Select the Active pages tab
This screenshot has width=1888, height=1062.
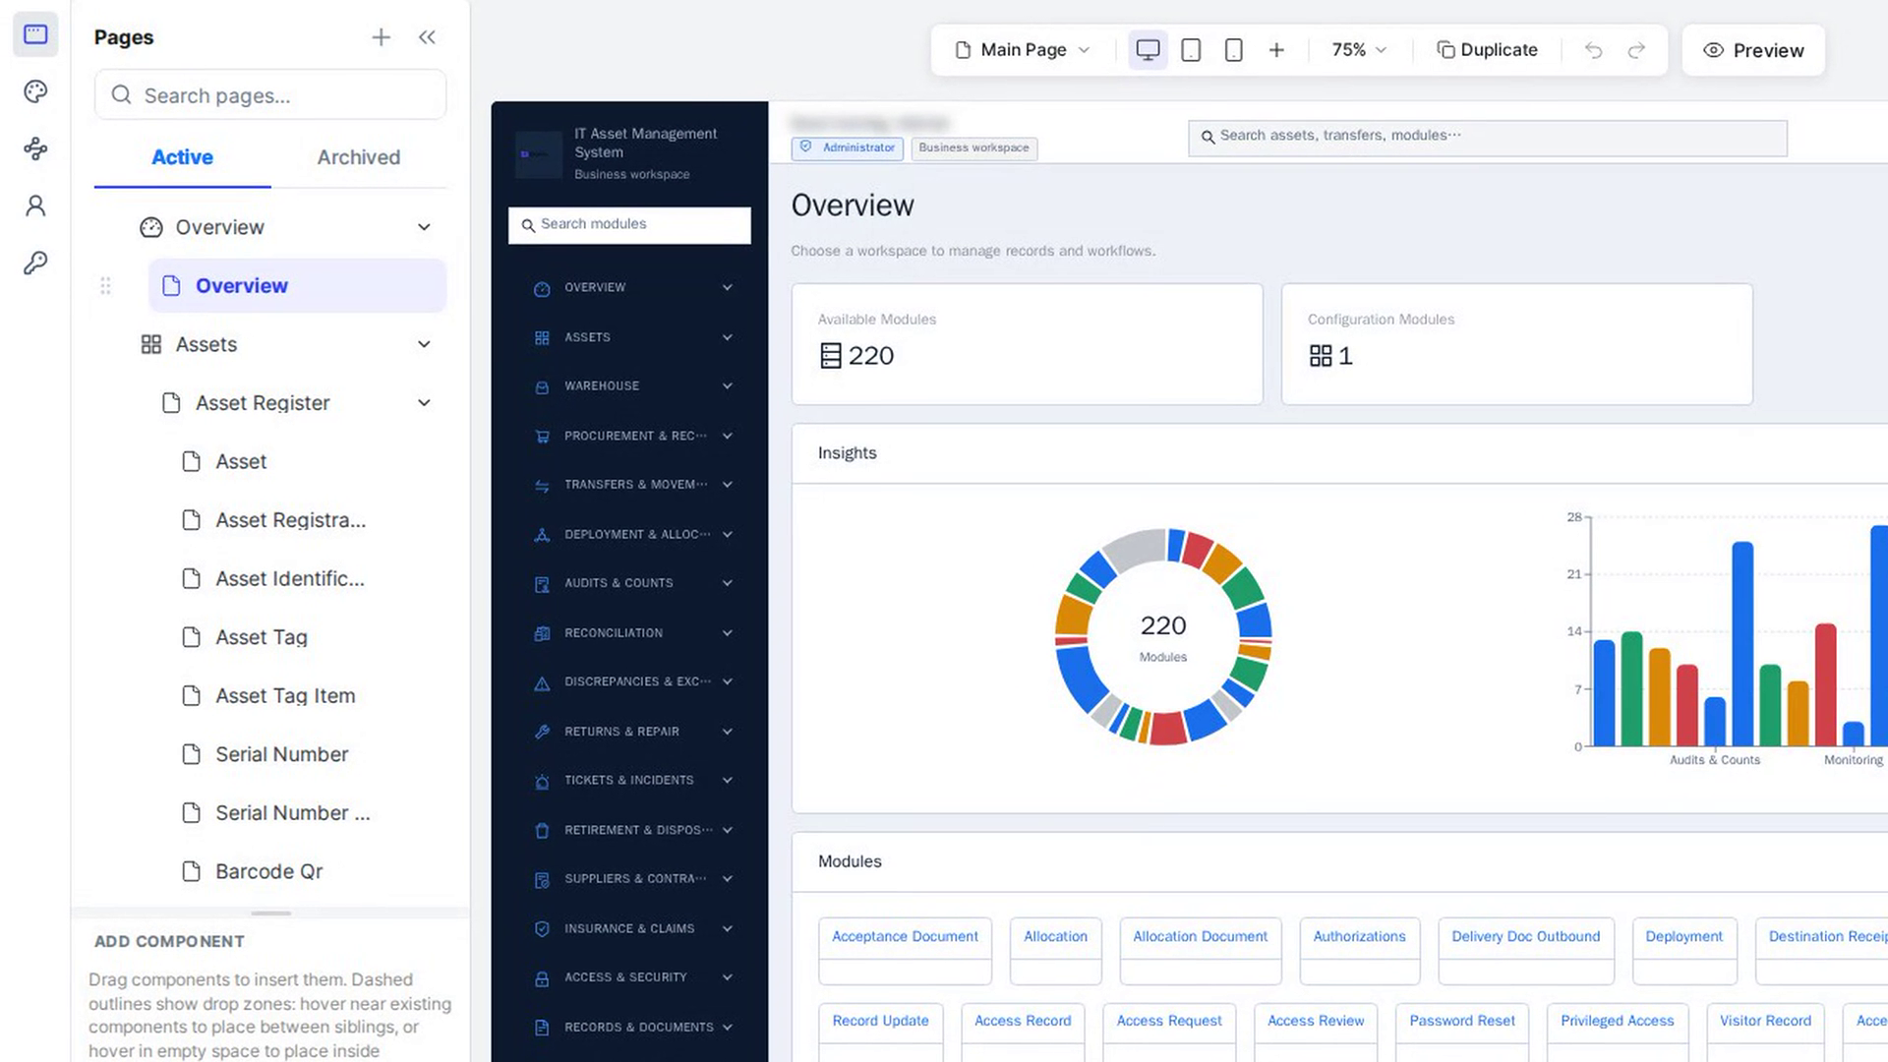[182, 157]
